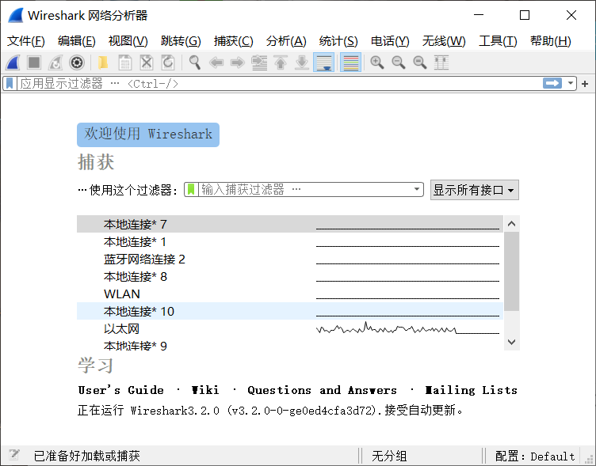Click the 欢迎使用 Wireshark banner button
The height and width of the screenshot is (466, 596).
[148, 134]
